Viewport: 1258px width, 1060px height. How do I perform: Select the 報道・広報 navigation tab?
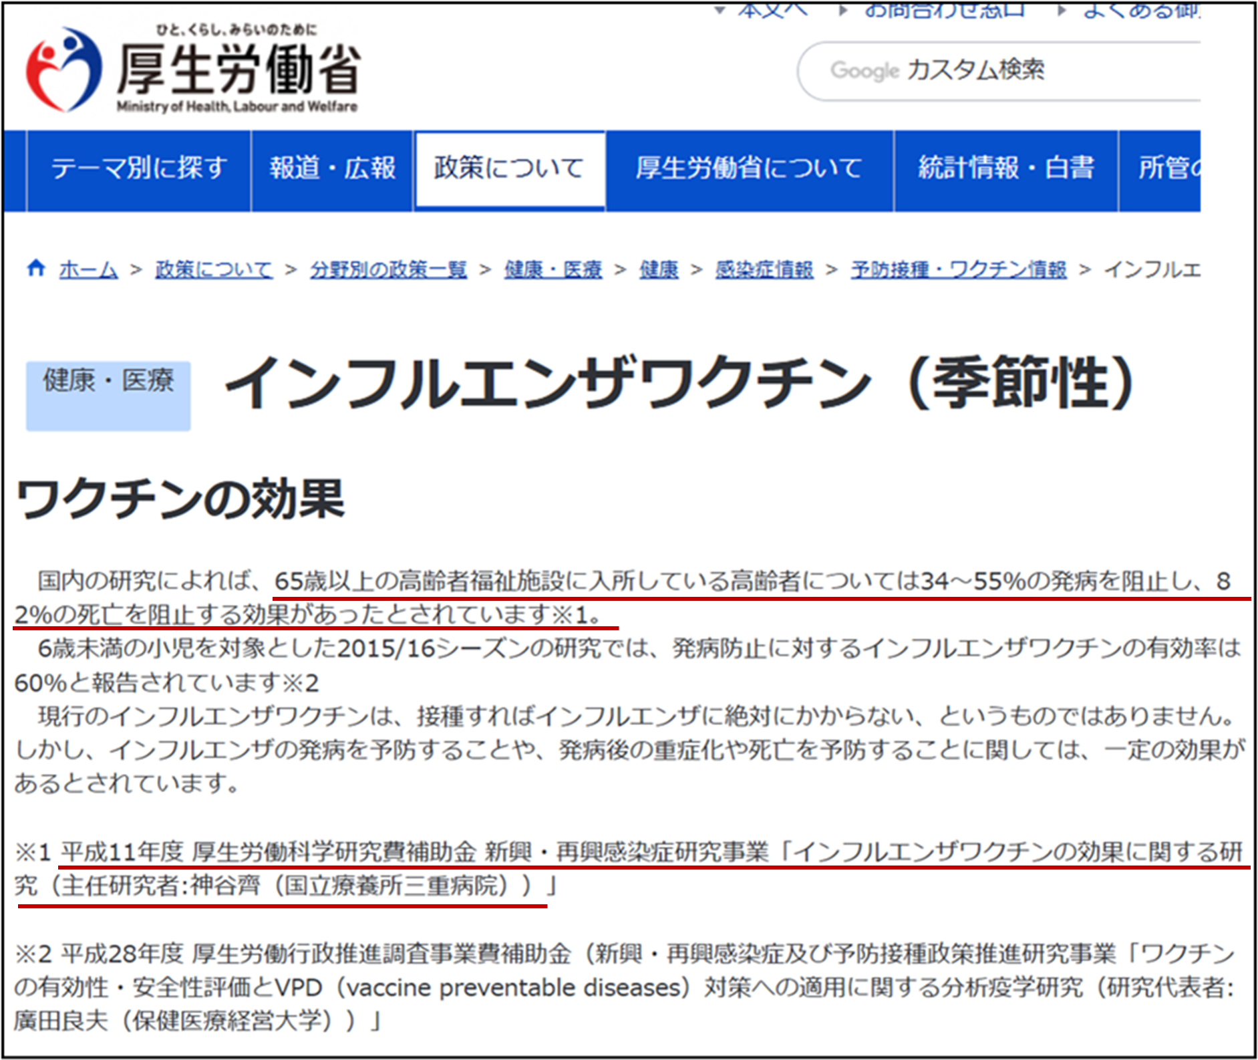(333, 168)
